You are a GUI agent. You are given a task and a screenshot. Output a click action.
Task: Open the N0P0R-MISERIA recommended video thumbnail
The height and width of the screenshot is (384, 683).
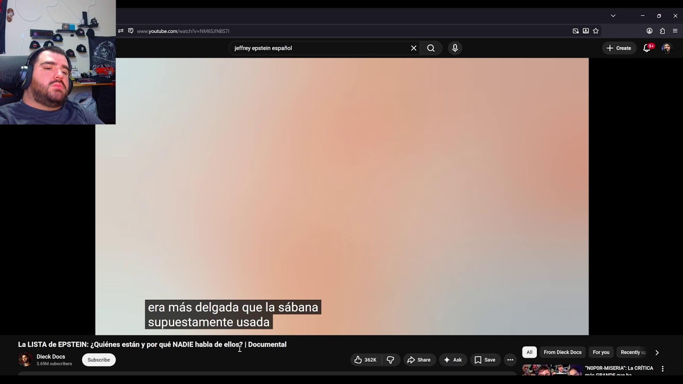(x=552, y=370)
